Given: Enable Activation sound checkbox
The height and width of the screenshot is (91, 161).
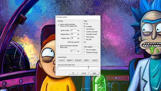Looking at the screenshot, I should [85, 34].
